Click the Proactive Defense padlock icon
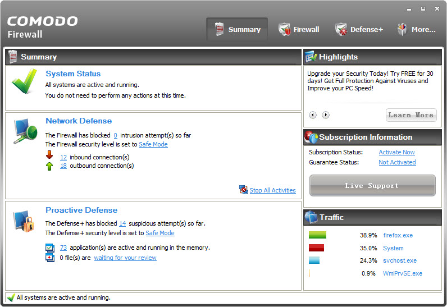 (24, 221)
